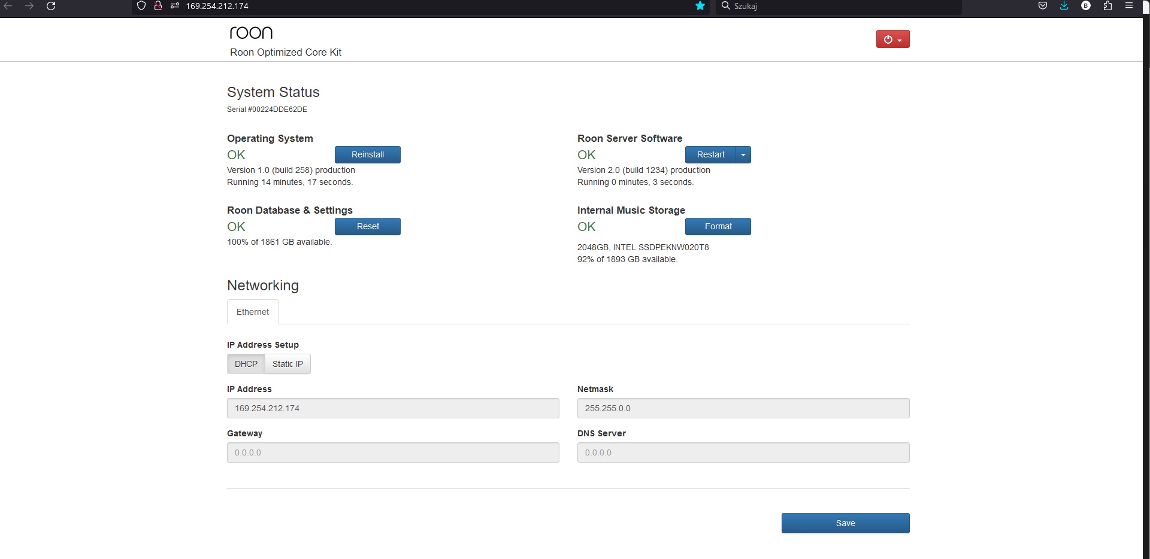The height and width of the screenshot is (559, 1150).
Task: Click the Reset database button
Action: (x=368, y=226)
